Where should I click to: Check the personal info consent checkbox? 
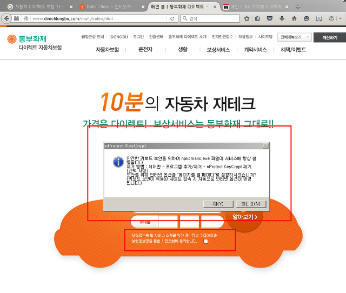pyautogui.click(x=205, y=241)
